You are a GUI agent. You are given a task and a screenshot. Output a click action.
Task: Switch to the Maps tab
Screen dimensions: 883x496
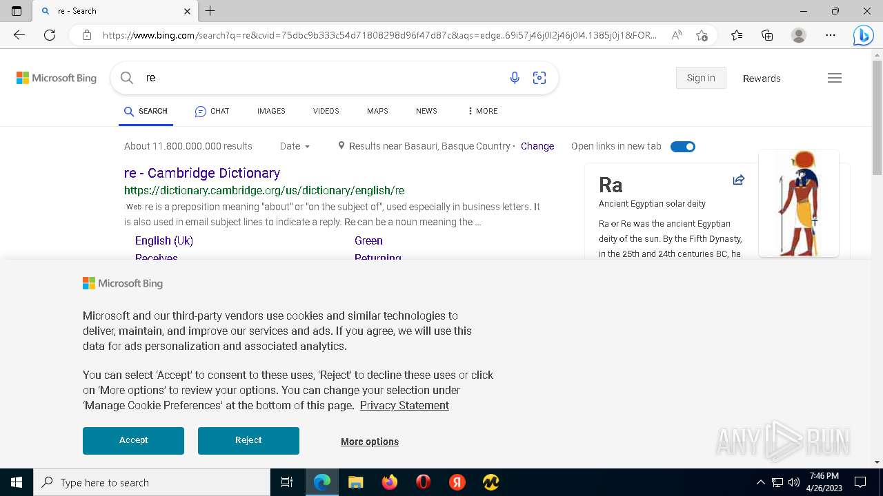377,111
